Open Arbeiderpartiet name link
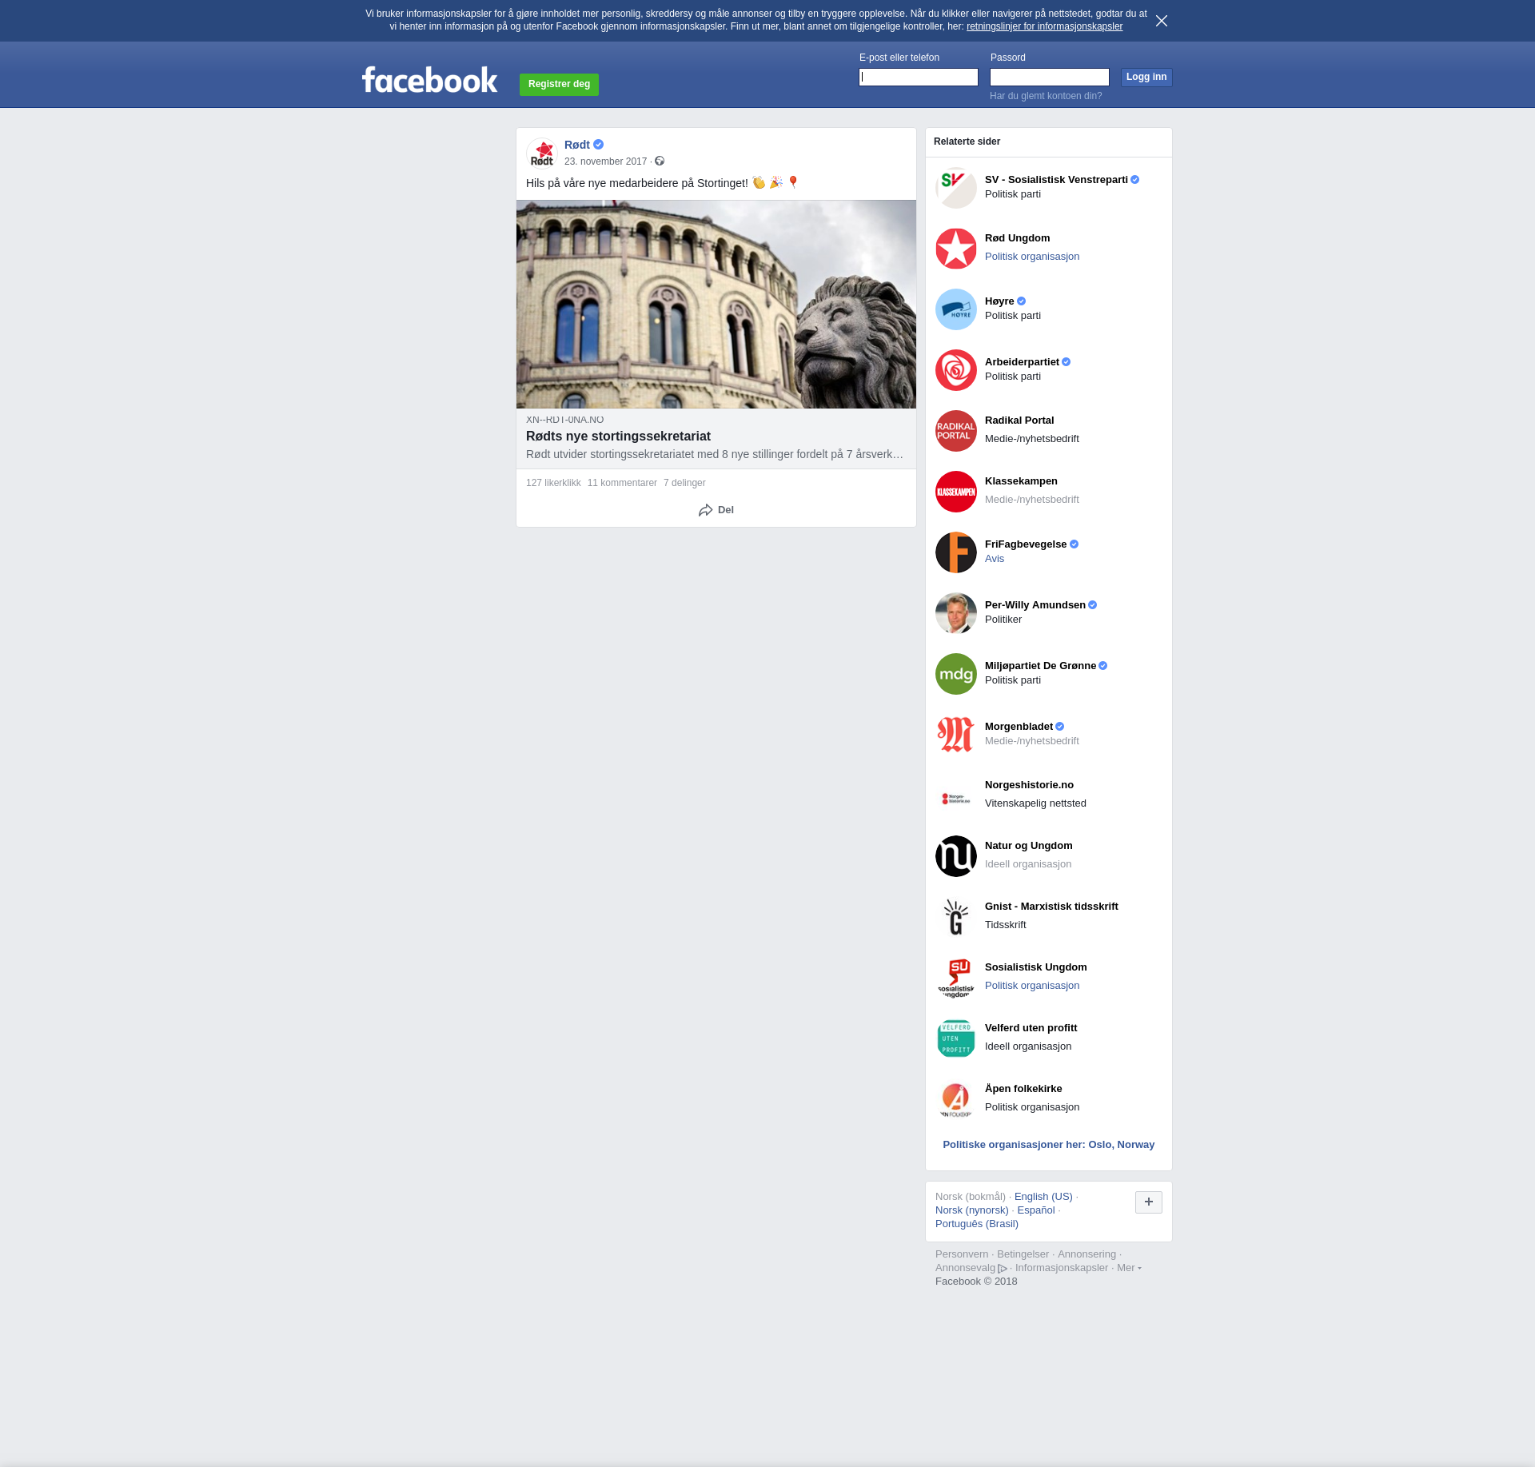This screenshot has height=1467, width=1535. 1022,362
